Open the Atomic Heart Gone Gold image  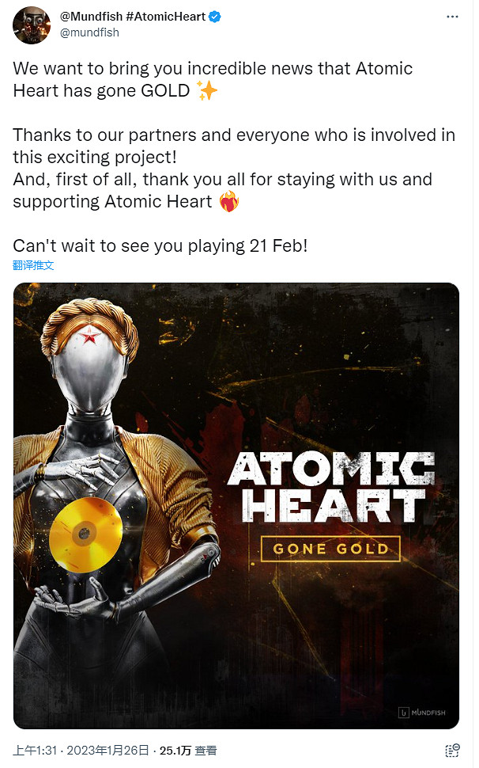pyautogui.click(x=236, y=505)
